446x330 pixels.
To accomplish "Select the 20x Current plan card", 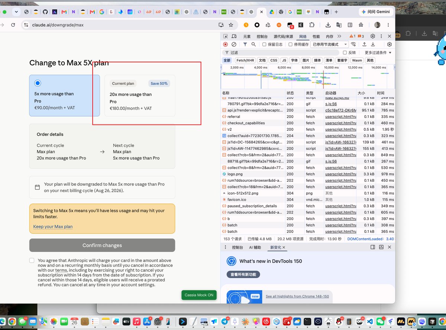I will pyautogui.click(x=140, y=96).
